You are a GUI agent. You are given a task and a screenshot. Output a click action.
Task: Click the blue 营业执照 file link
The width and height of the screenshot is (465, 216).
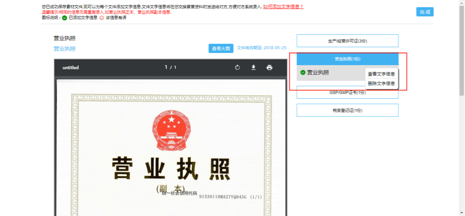coord(65,49)
